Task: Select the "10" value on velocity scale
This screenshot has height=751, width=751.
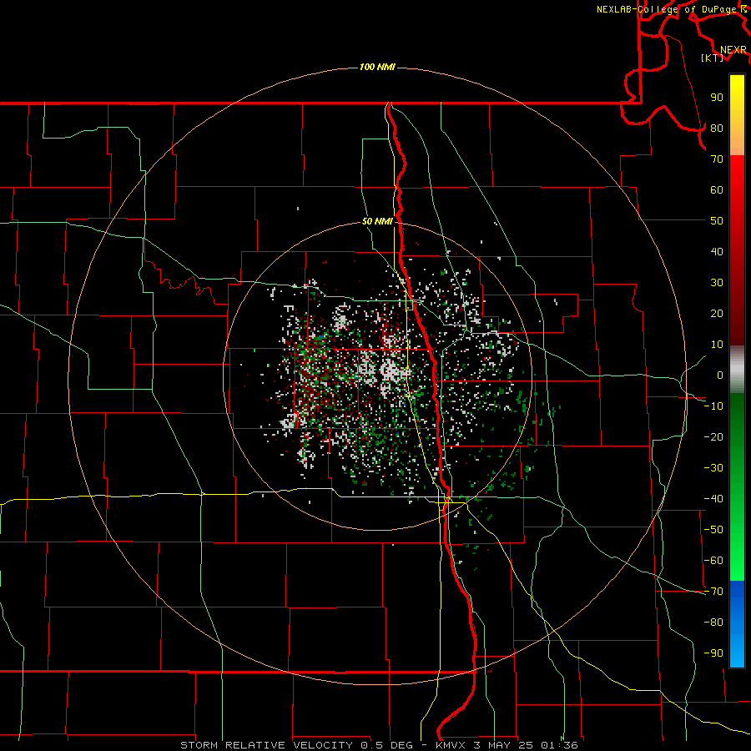Action: 717,345
